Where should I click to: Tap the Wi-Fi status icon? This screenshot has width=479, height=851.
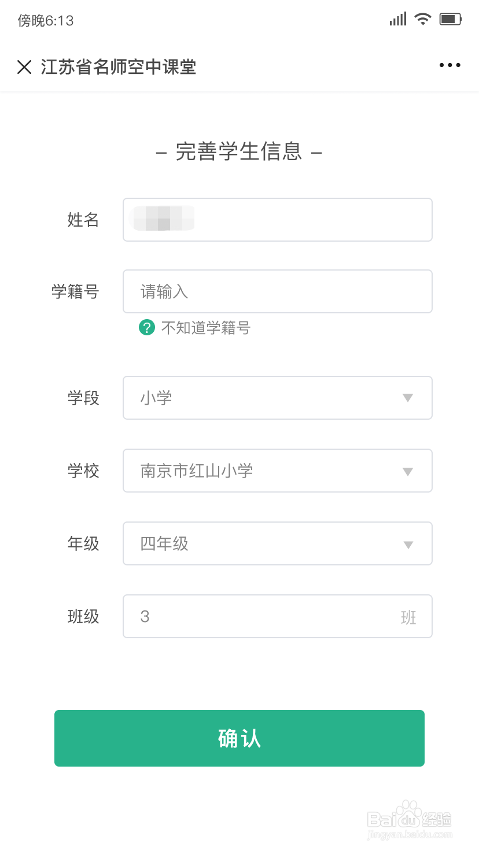(x=423, y=19)
